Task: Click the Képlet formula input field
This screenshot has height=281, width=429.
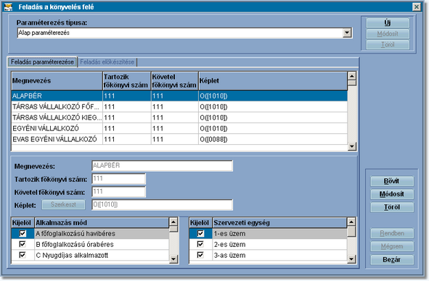Action: tap(163, 205)
